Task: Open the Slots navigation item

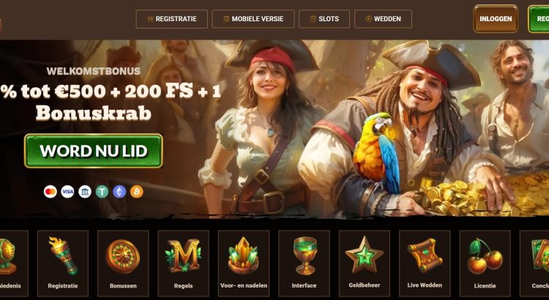Action: pos(324,19)
